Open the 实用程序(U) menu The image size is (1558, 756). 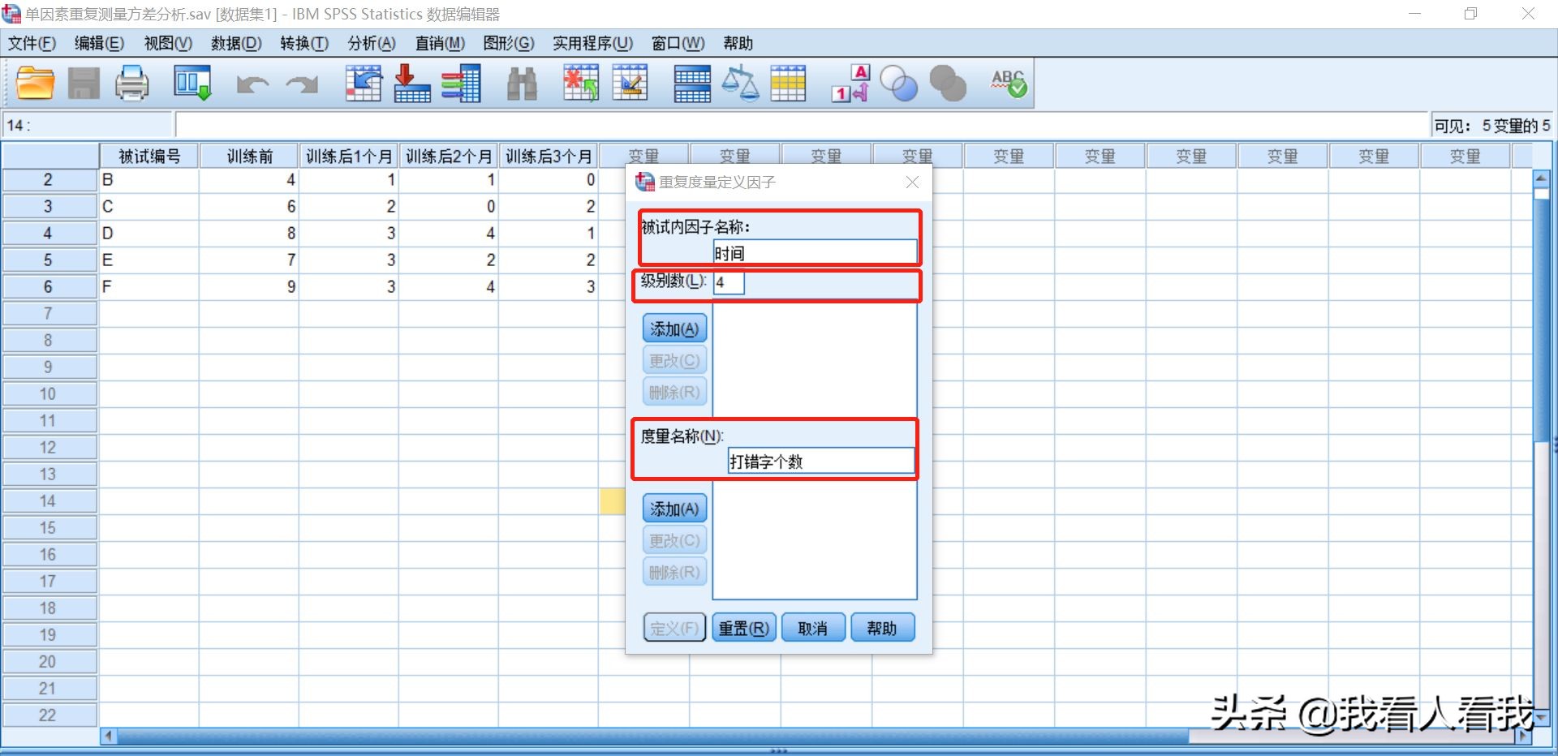click(x=592, y=44)
